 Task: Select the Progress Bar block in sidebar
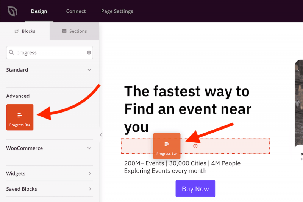pos(20,117)
